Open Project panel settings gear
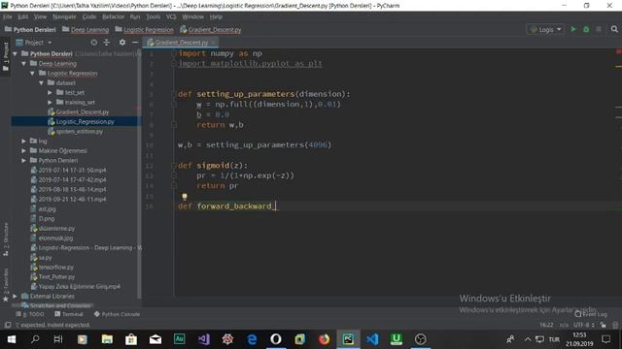Image resolution: width=622 pixels, height=349 pixels. tap(122, 43)
